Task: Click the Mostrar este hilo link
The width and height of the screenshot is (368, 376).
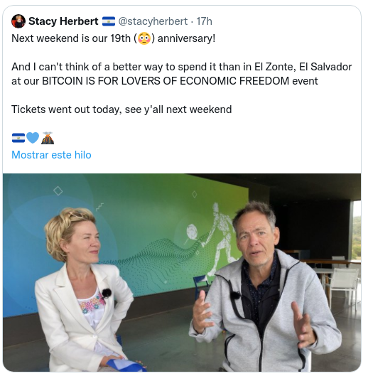Action: [x=51, y=155]
